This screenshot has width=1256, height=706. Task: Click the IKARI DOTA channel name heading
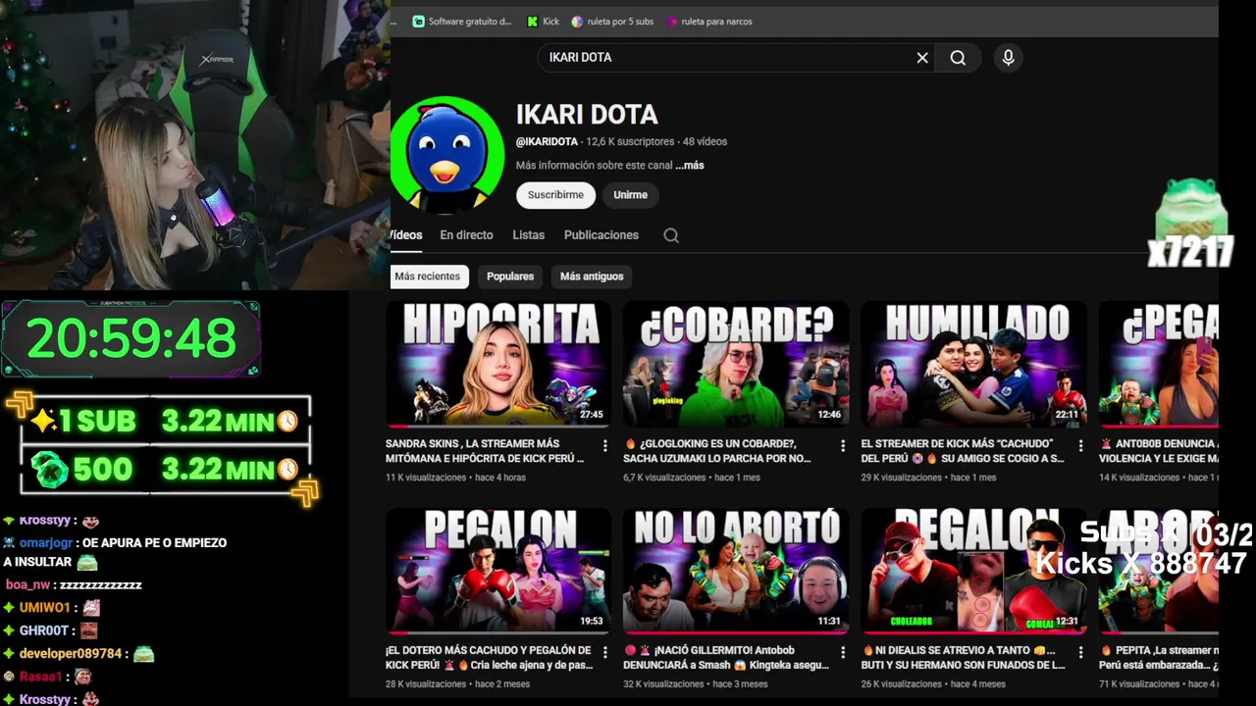[587, 115]
